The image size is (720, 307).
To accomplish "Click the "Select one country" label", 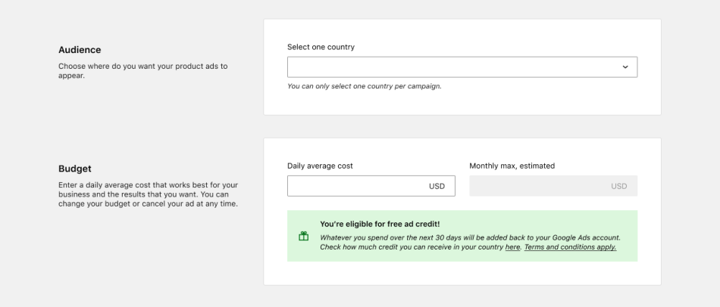I will pos(321,47).
